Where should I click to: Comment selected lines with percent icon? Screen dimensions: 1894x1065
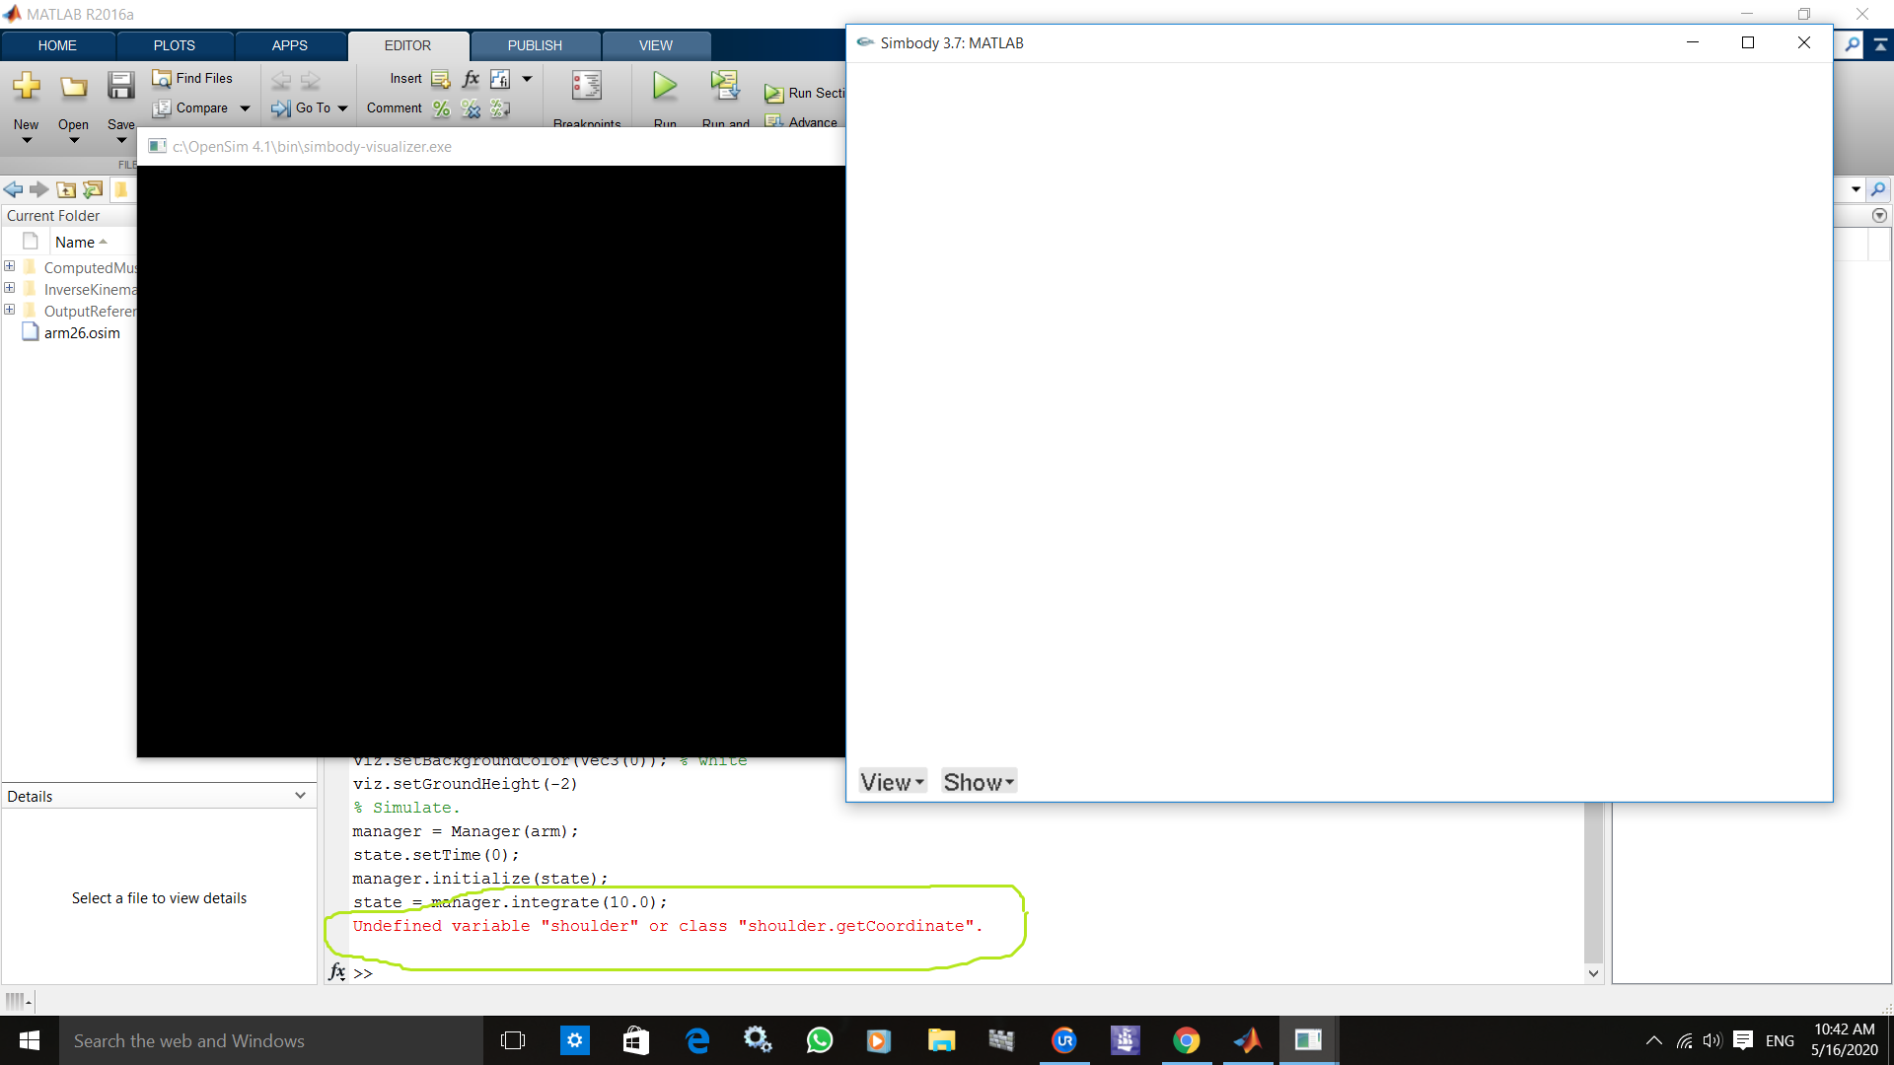click(441, 108)
